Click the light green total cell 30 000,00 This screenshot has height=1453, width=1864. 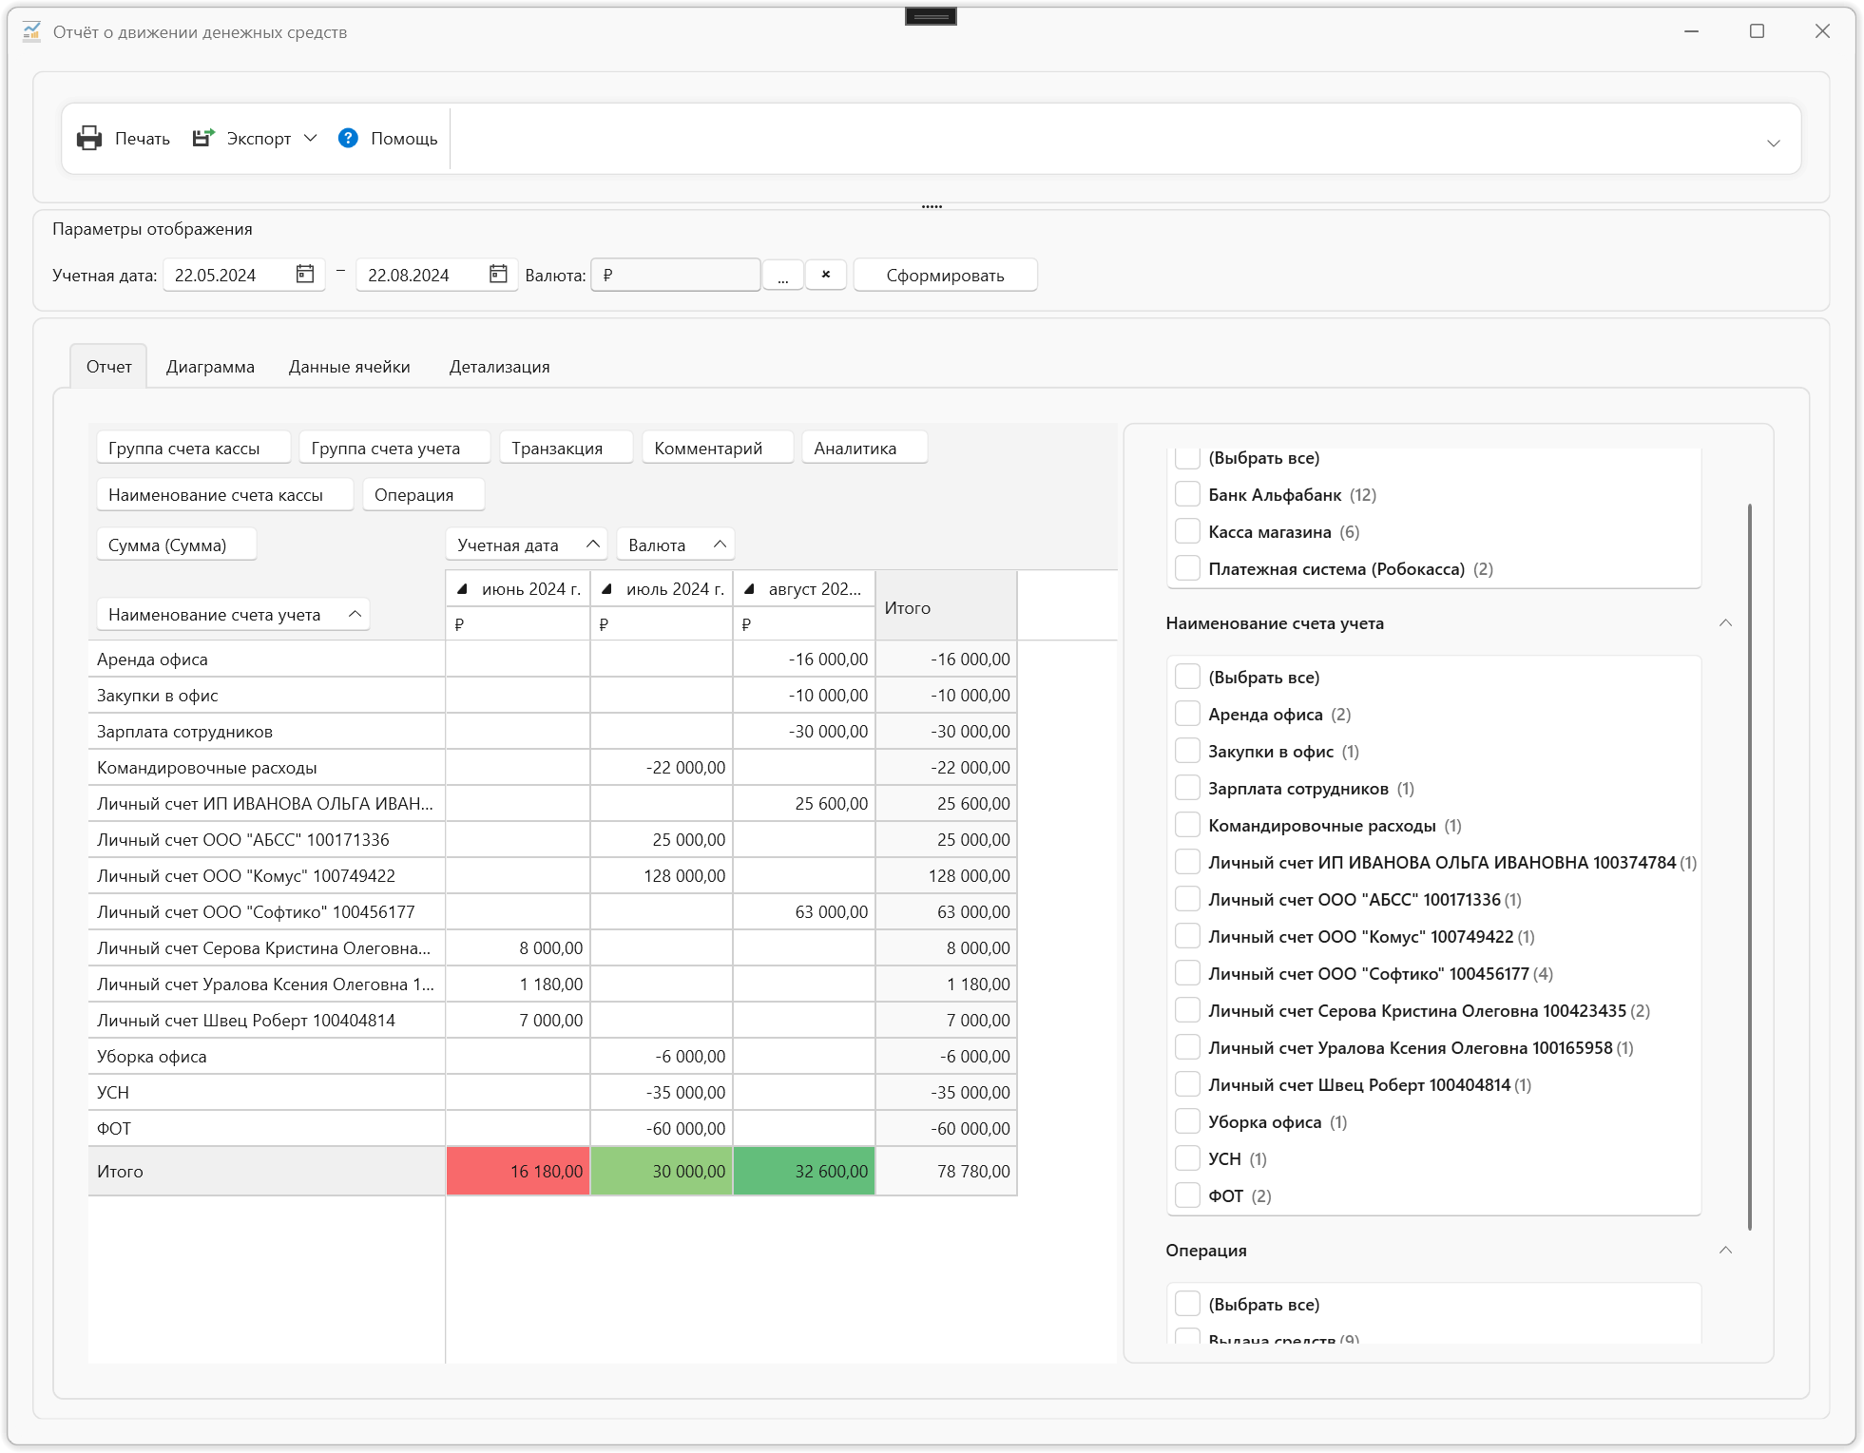(662, 1172)
